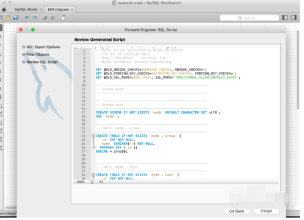Click the SET @OLD_FOREIGN_KEY_CHECKS line
304x220 pixels.
(166, 73)
